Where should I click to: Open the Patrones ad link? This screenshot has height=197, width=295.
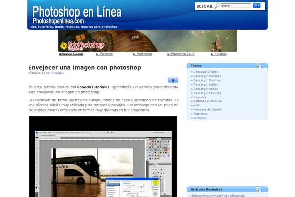pos(104,54)
